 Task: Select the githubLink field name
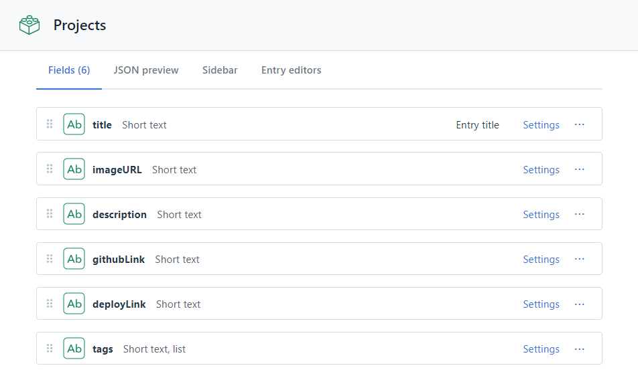click(119, 260)
